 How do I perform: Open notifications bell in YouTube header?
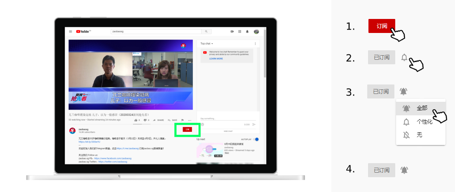tap(247, 31)
